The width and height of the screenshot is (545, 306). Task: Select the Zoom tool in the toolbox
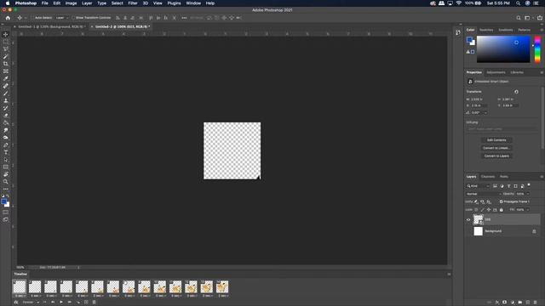6,181
